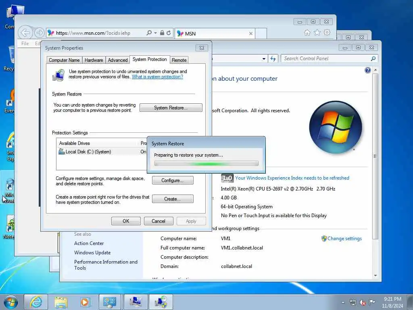413x310 pixels.
Task: Open Windows Update link under See also
Action: [92, 253]
